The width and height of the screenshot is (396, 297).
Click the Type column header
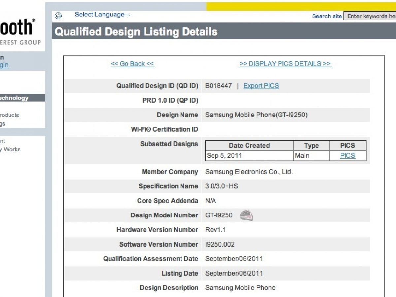pyautogui.click(x=311, y=146)
